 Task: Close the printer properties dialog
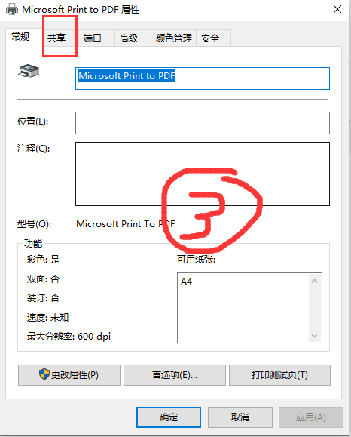click(337, 9)
